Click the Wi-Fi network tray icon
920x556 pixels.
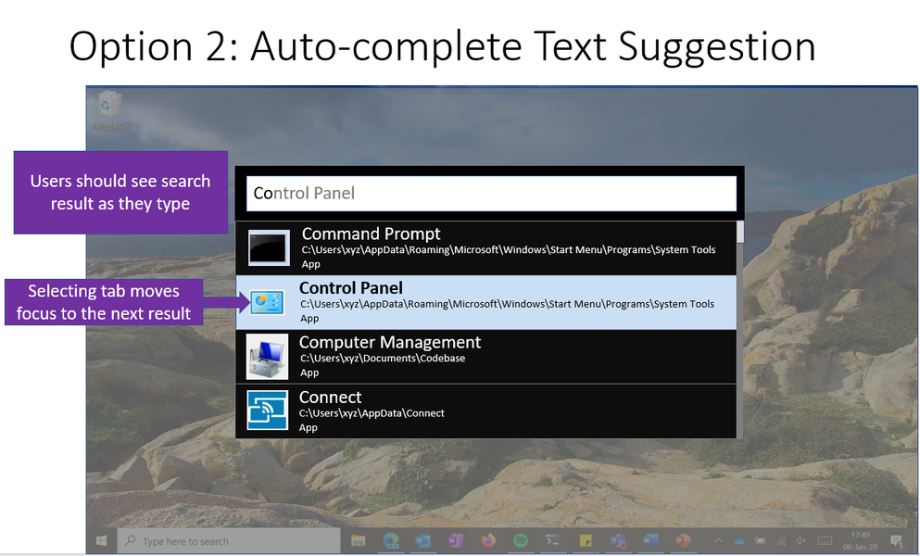tap(781, 541)
